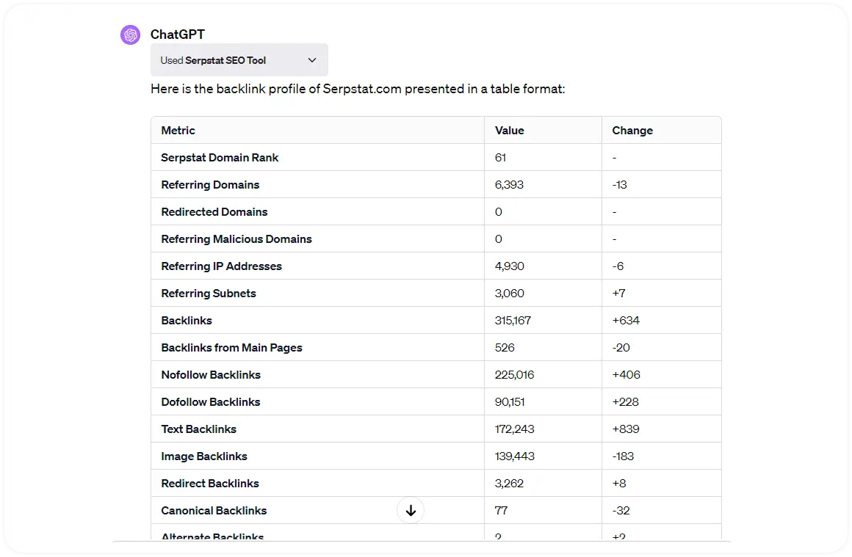Click the Change column header
Viewport: 852px width, 557px height.
632,131
